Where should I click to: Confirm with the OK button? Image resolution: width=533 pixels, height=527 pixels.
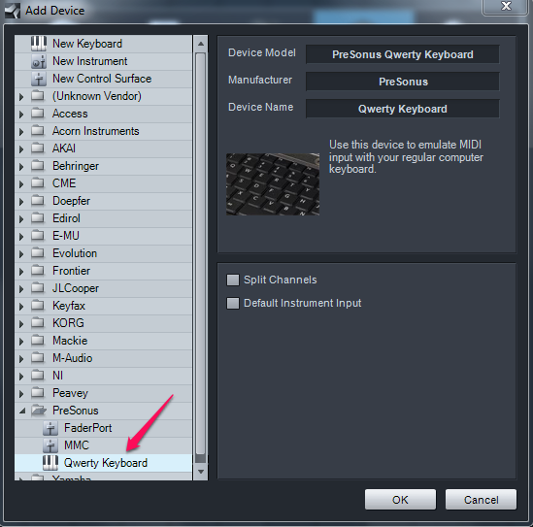tap(400, 500)
